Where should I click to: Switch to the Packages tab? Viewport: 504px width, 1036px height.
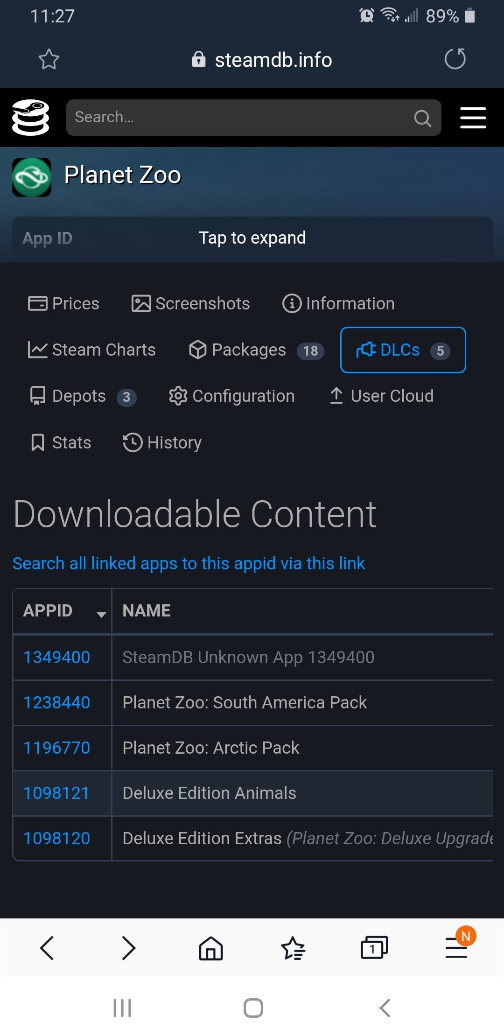click(x=256, y=350)
